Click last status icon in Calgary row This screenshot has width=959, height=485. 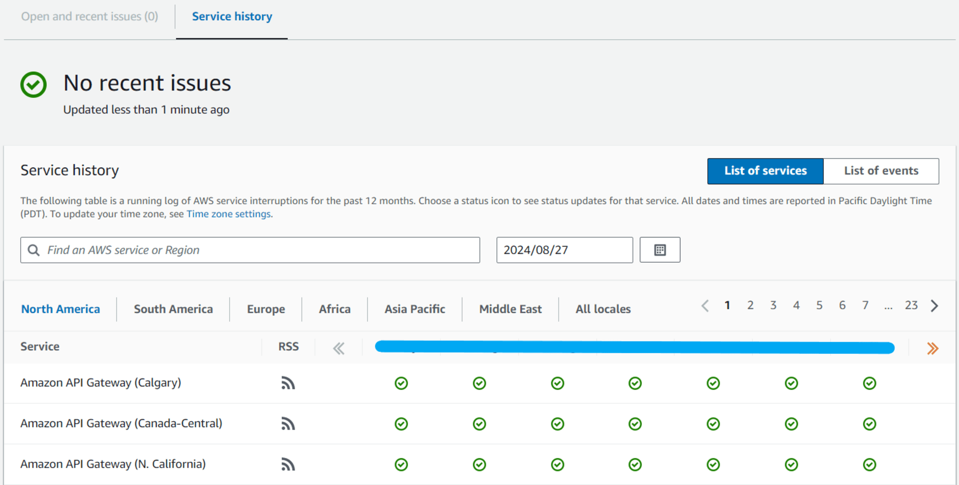point(870,383)
